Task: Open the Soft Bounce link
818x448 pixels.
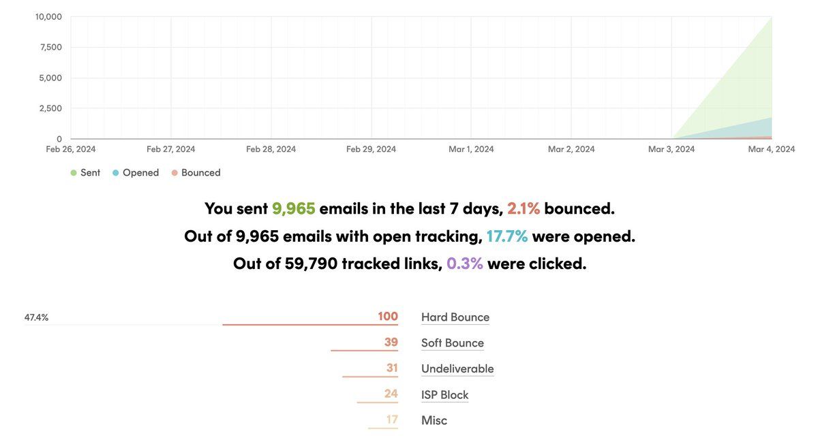Action: pyautogui.click(x=452, y=343)
